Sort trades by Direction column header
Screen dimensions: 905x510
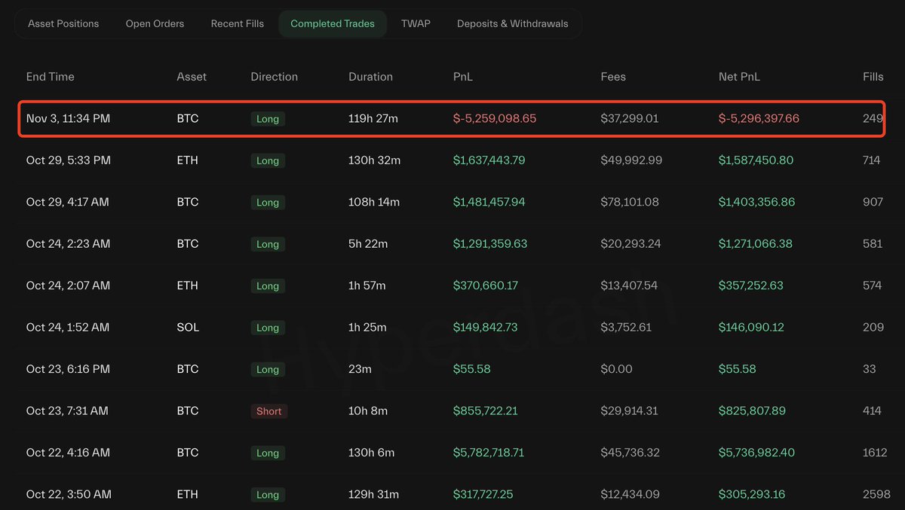point(275,77)
